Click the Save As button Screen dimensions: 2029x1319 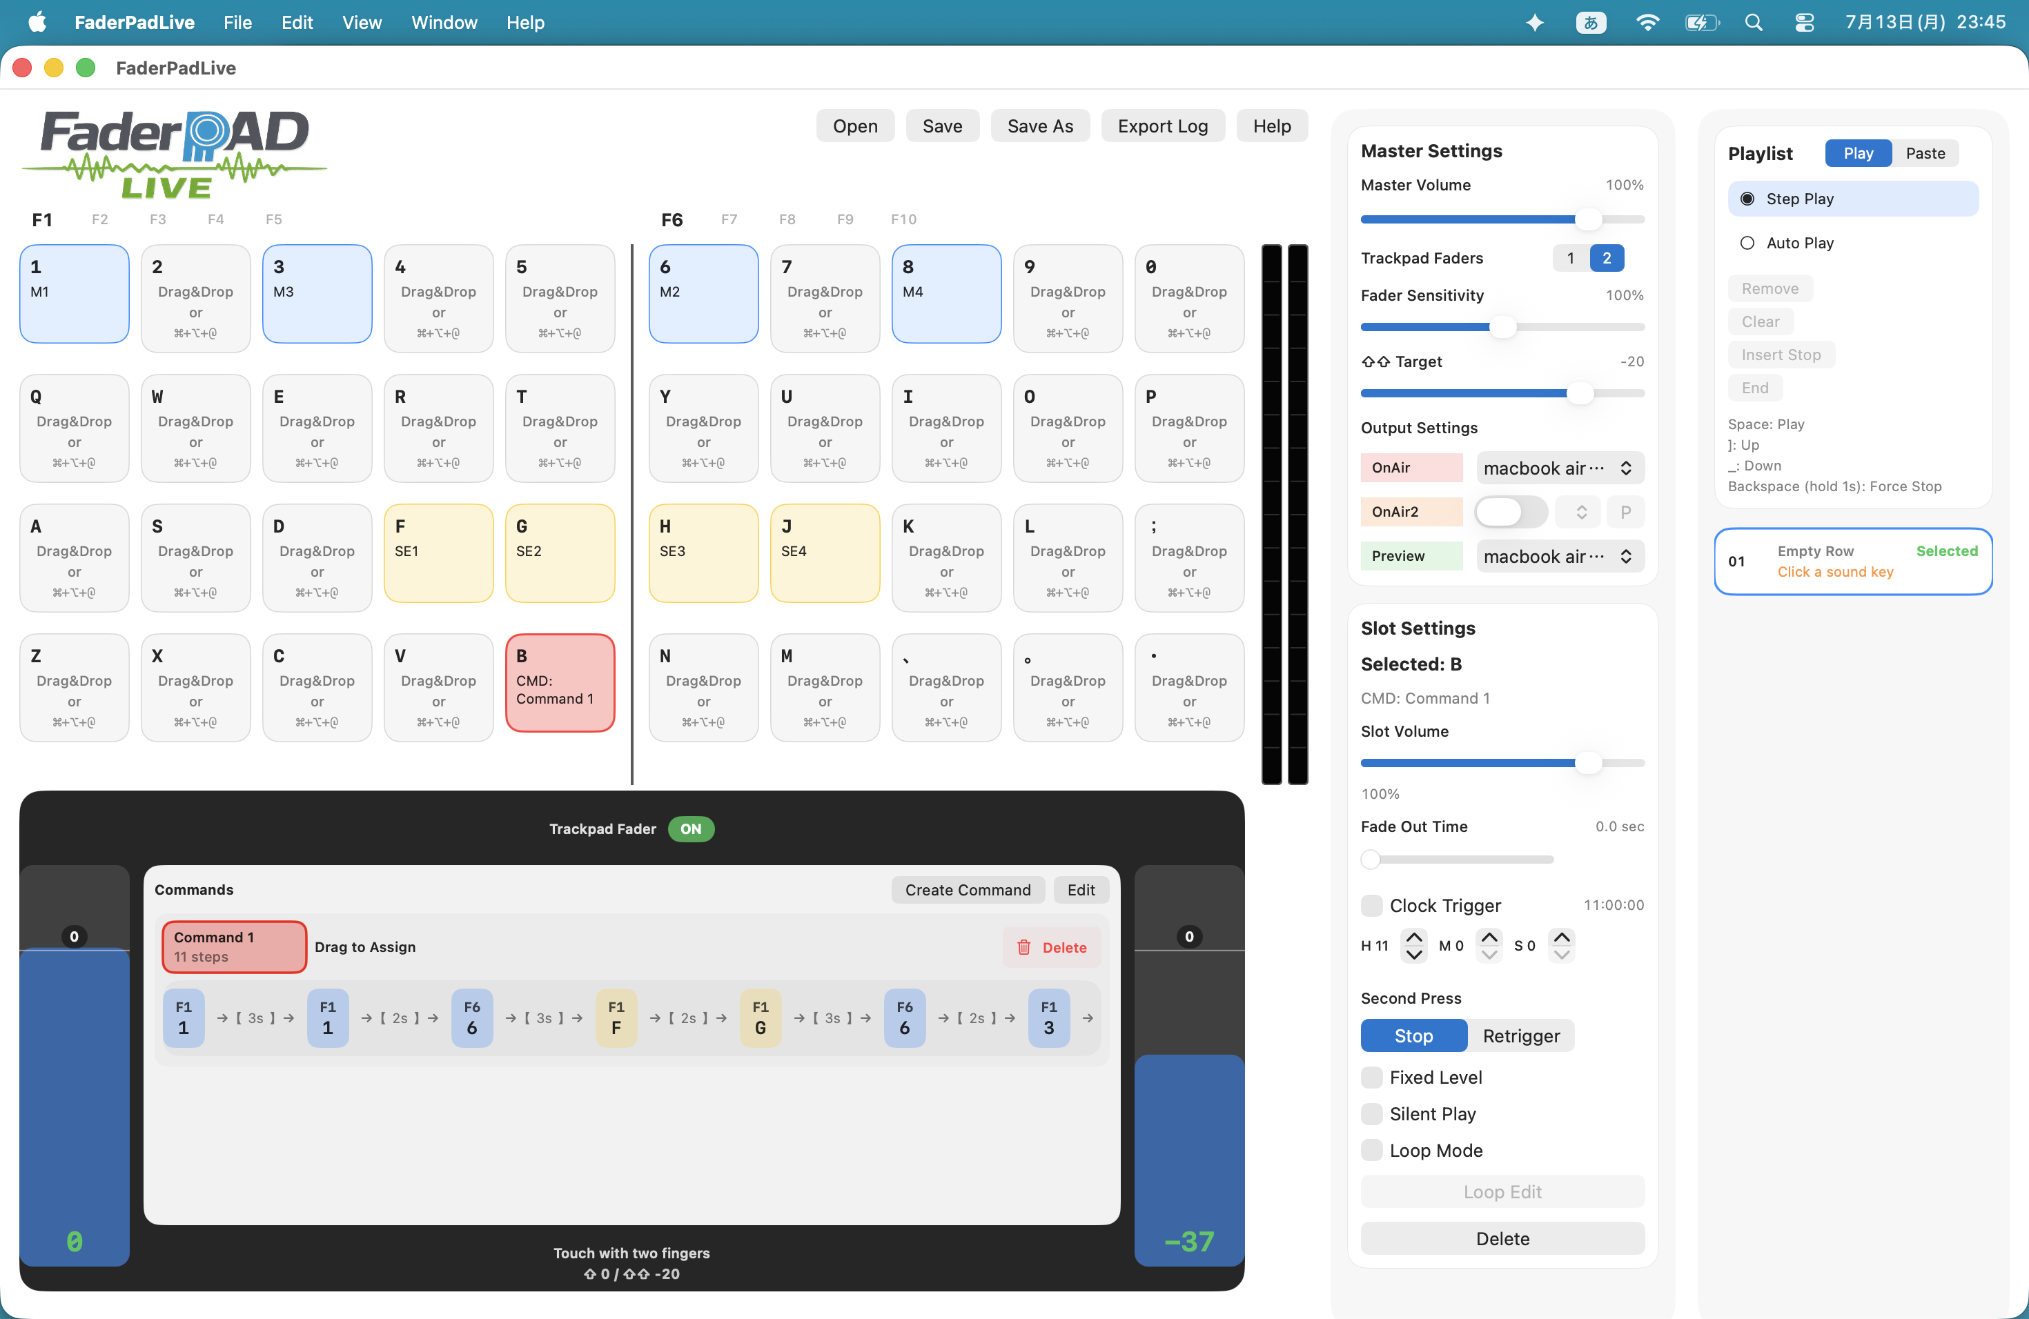[x=1040, y=126]
